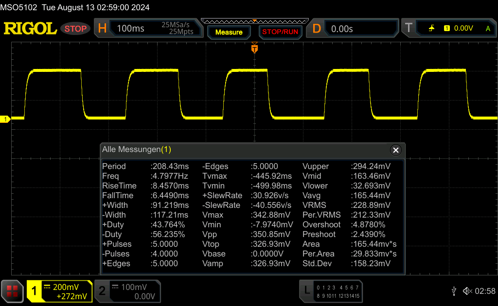Enable channel 2 at 100mV

[127, 291]
